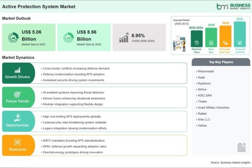Click the 'Market Dynamics' heading
The width and height of the screenshot is (252, 168).
tap(18, 58)
